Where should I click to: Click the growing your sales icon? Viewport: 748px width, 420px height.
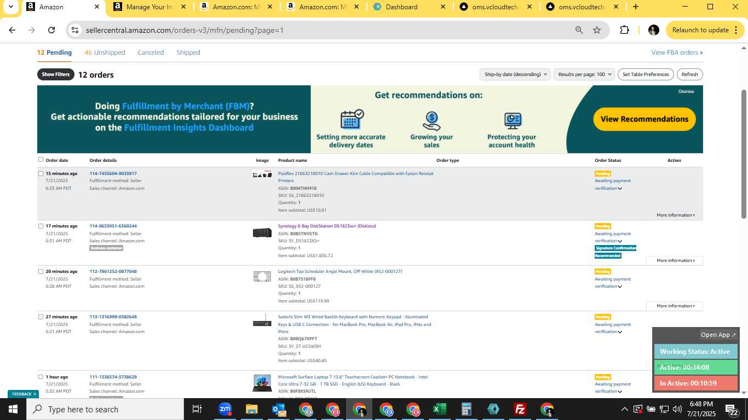tap(431, 120)
